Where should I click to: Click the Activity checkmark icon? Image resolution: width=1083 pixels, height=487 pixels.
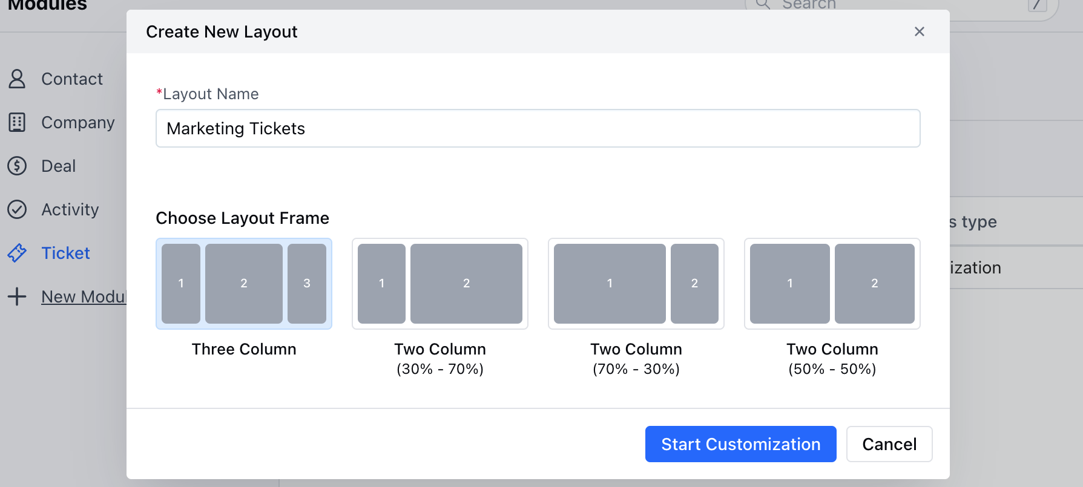point(17,209)
